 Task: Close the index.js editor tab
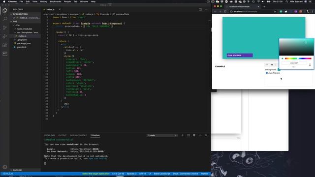pos(60,9)
